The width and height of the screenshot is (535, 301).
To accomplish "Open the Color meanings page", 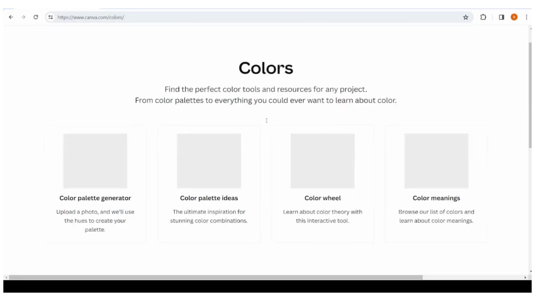I will 436,198.
